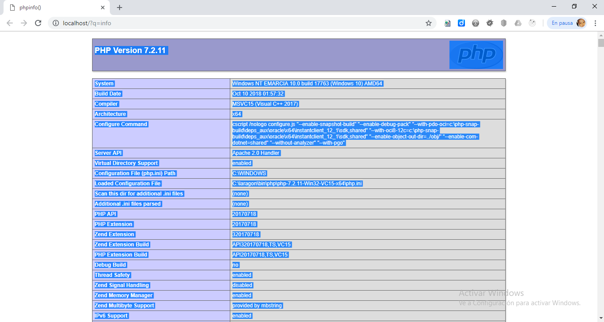Screen dimensions: 604x322
Task: Click the 'Configure Command' label
Action: pos(121,124)
